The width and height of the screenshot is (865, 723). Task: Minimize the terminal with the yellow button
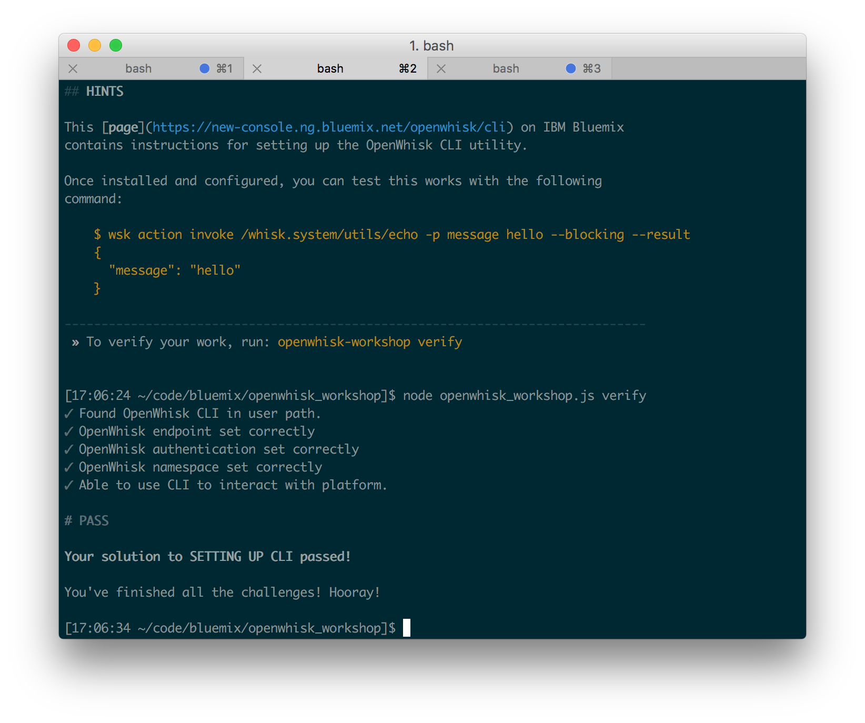tap(95, 46)
